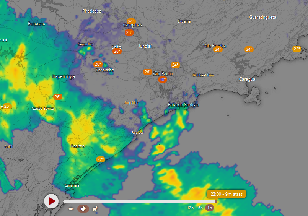Screen dimensions: 308x216
Task: Select the rabbit medium speed icon
Action: [x=83, y=209]
